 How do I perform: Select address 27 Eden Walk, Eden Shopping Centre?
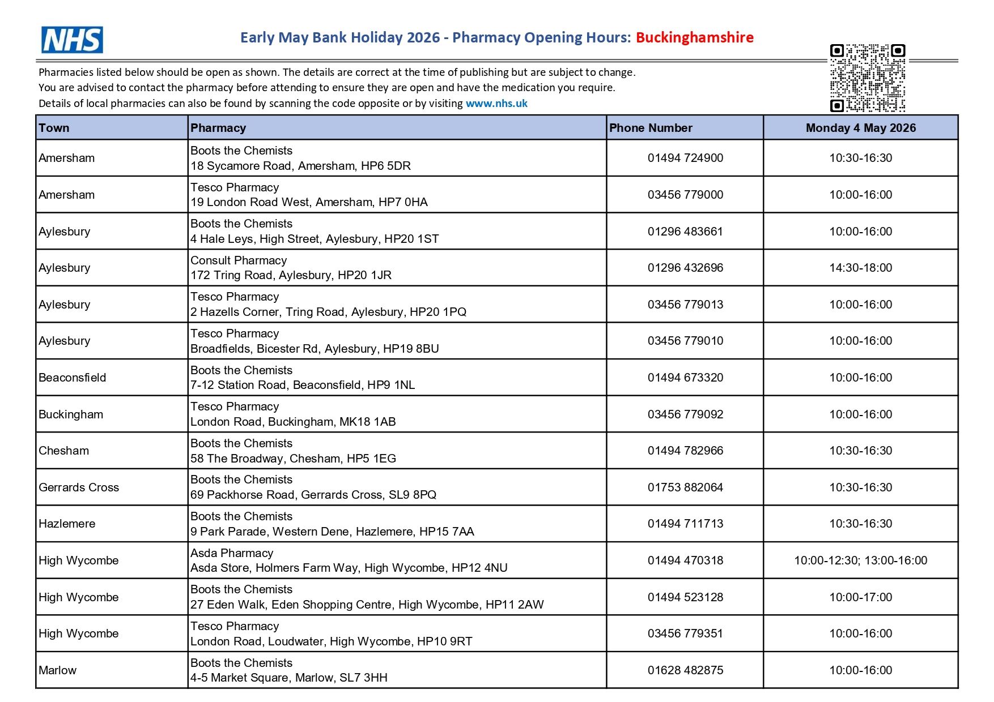click(367, 605)
